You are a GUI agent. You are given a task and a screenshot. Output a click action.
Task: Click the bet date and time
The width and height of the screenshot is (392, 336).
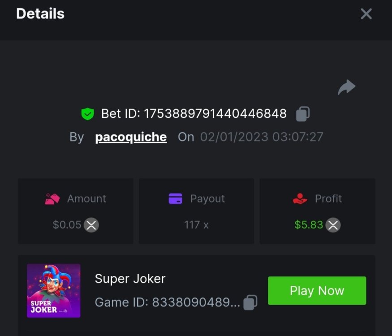[261, 137]
